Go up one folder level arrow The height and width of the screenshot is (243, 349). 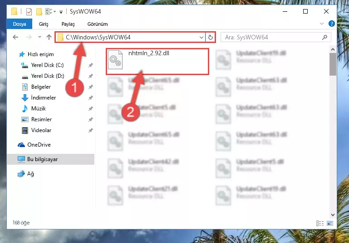coord(49,37)
